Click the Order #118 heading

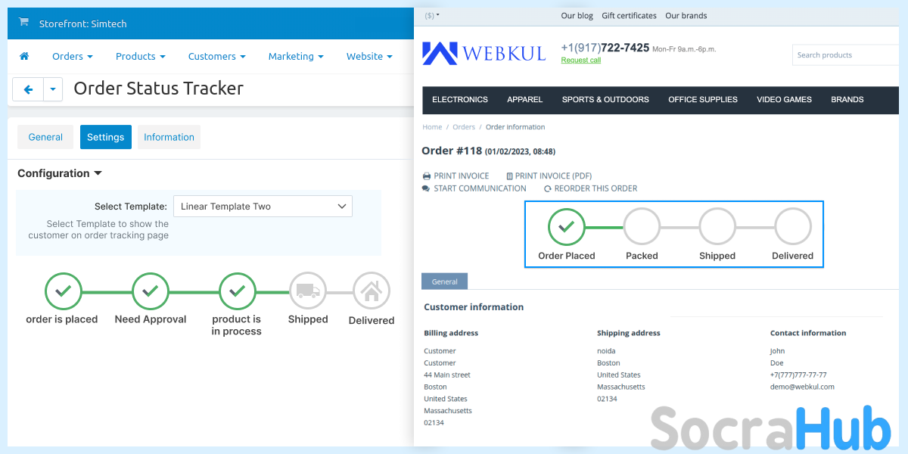coord(452,151)
